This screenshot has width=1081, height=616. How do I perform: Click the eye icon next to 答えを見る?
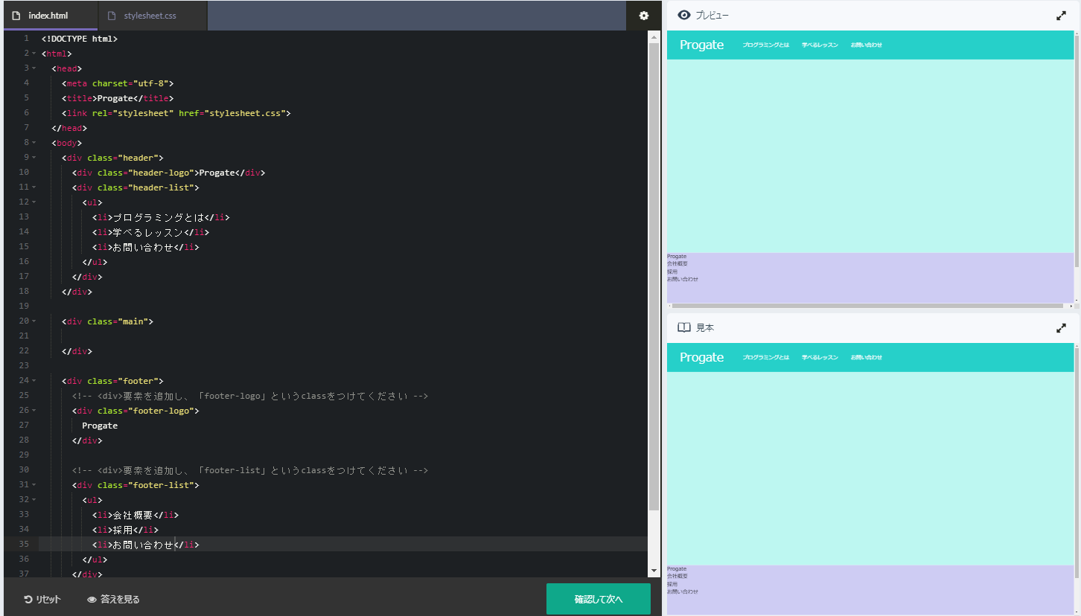(92, 600)
